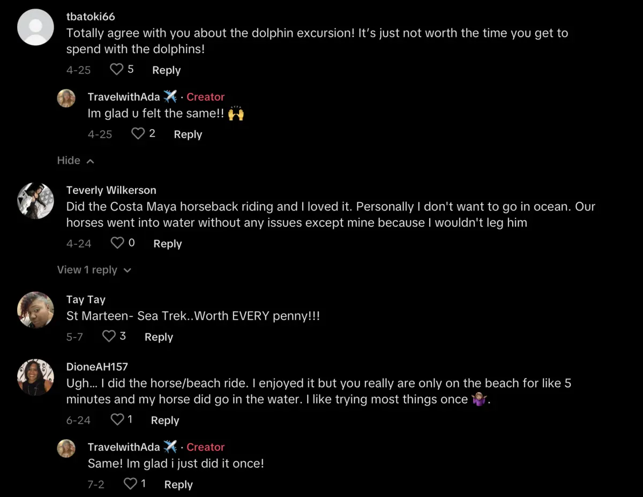Like Tay Tay's Sea Trek comment
The height and width of the screenshot is (497, 643).
click(x=109, y=336)
